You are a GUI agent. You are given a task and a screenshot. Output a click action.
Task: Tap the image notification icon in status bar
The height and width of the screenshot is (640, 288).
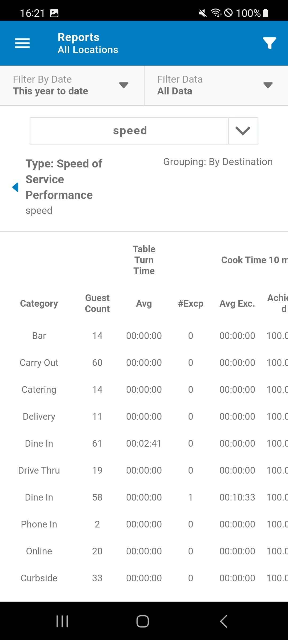[x=54, y=13]
